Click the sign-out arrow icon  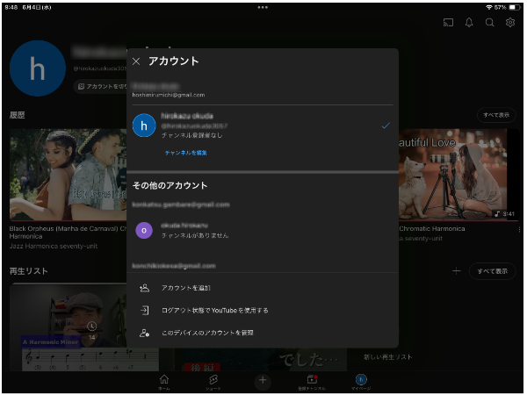tap(145, 310)
